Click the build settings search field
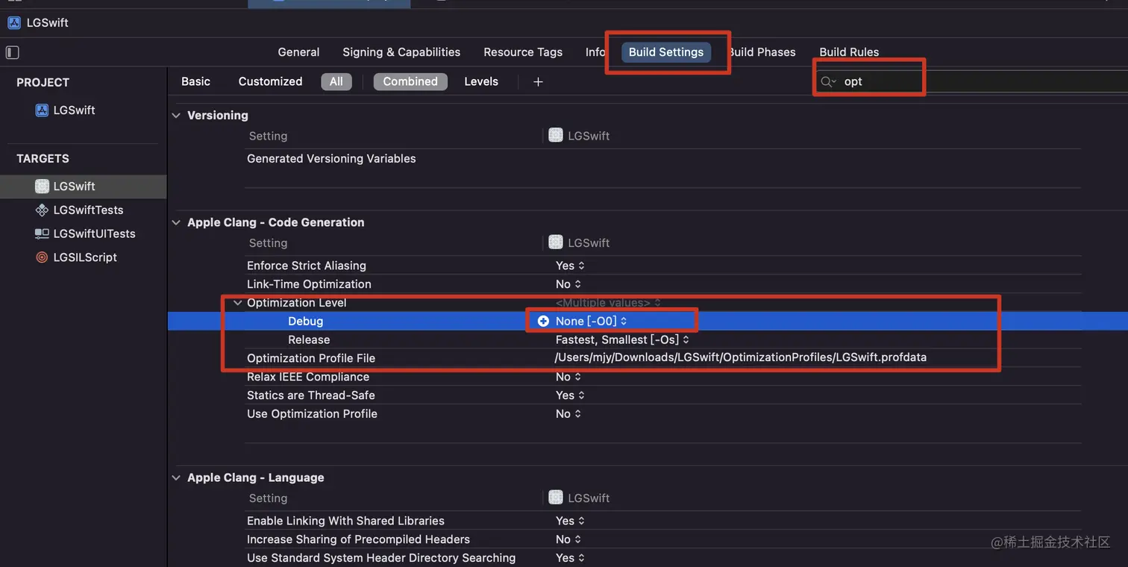1128x567 pixels. click(970, 81)
